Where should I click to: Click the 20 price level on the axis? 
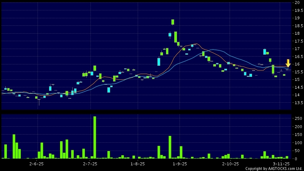[x=297, y=3]
